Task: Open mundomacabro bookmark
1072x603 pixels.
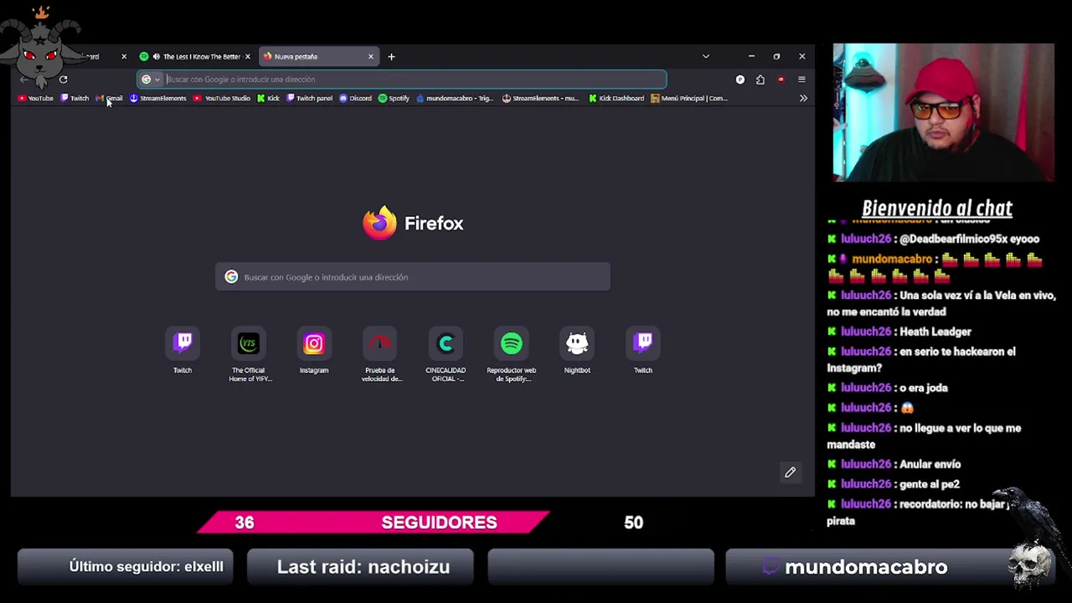Action: click(455, 98)
